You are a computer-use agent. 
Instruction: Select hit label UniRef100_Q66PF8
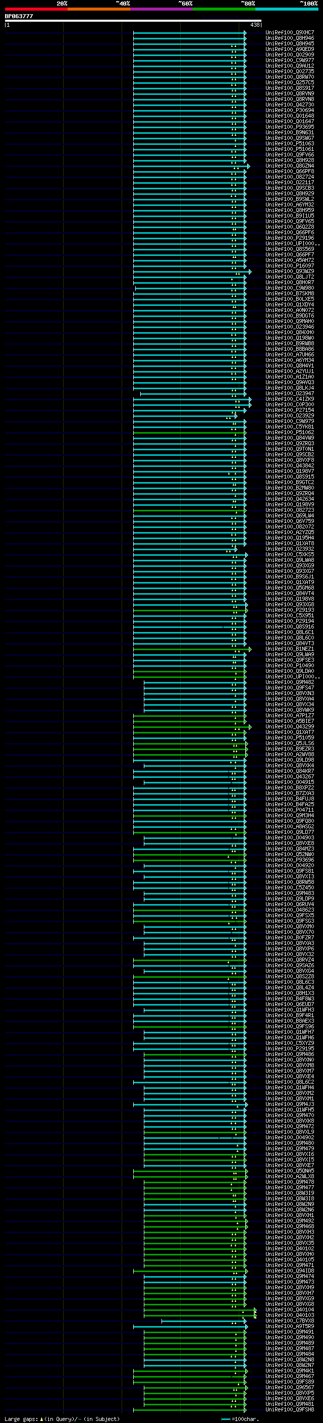click(x=289, y=171)
